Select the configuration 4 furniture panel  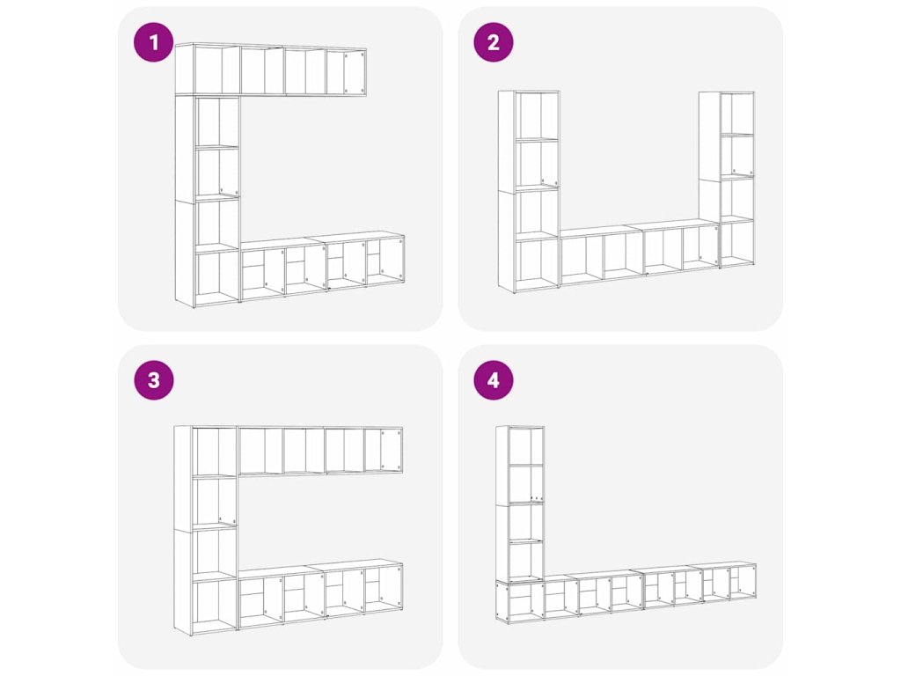point(620,506)
